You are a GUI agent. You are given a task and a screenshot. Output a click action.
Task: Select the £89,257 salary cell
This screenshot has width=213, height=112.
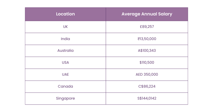(x=147, y=27)
